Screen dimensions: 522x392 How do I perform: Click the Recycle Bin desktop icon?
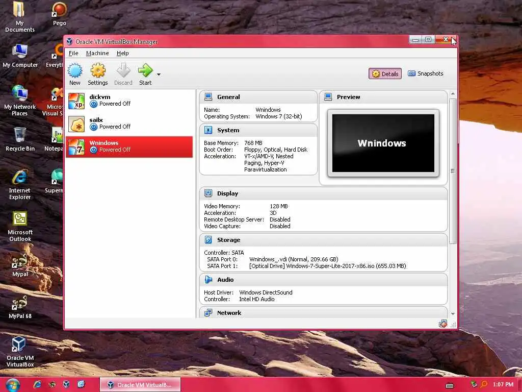tap(20, 139)
